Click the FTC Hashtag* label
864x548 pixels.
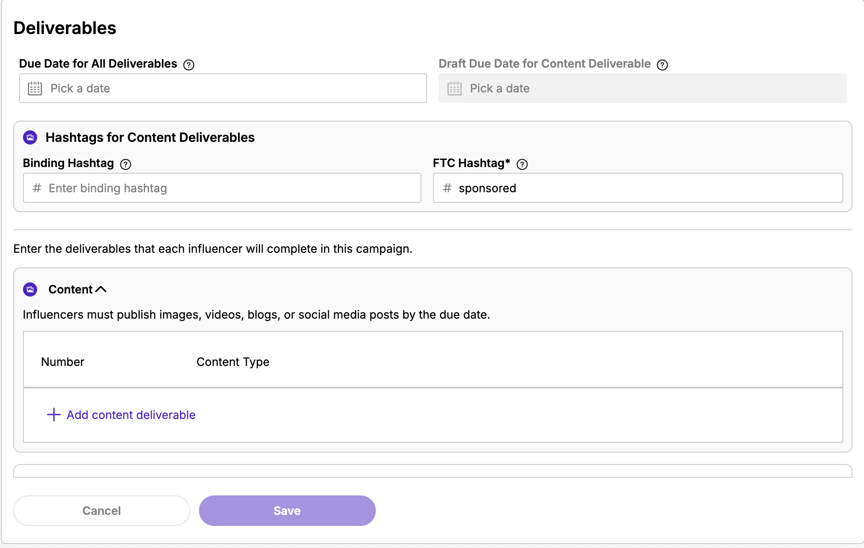click(472, 164)
